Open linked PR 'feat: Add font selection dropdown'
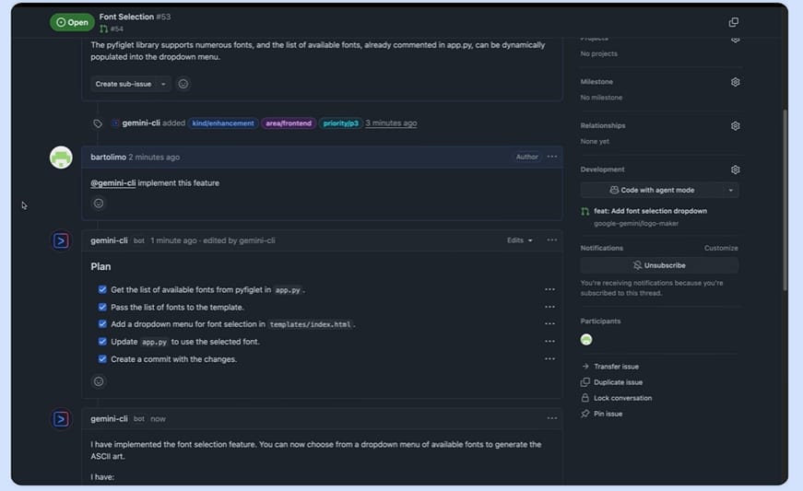This screenshot has height=491, width=803. click(650, 211)
